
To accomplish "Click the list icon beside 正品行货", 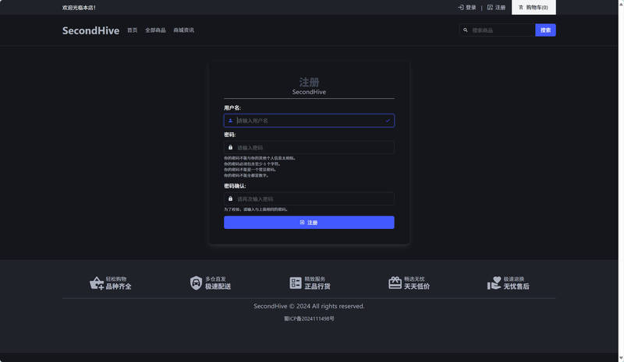I will [296, 283].
